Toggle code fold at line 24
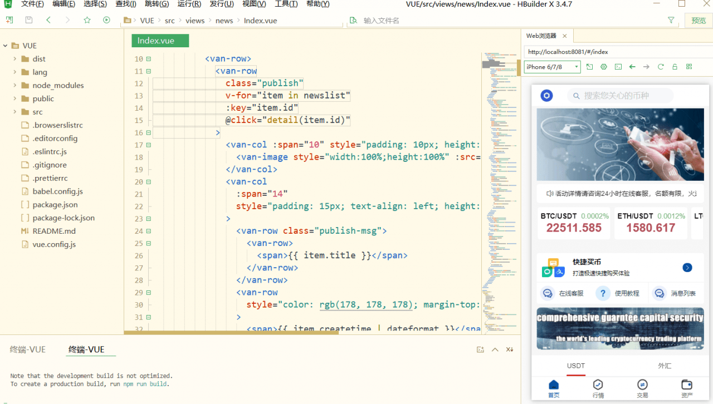 148,231
